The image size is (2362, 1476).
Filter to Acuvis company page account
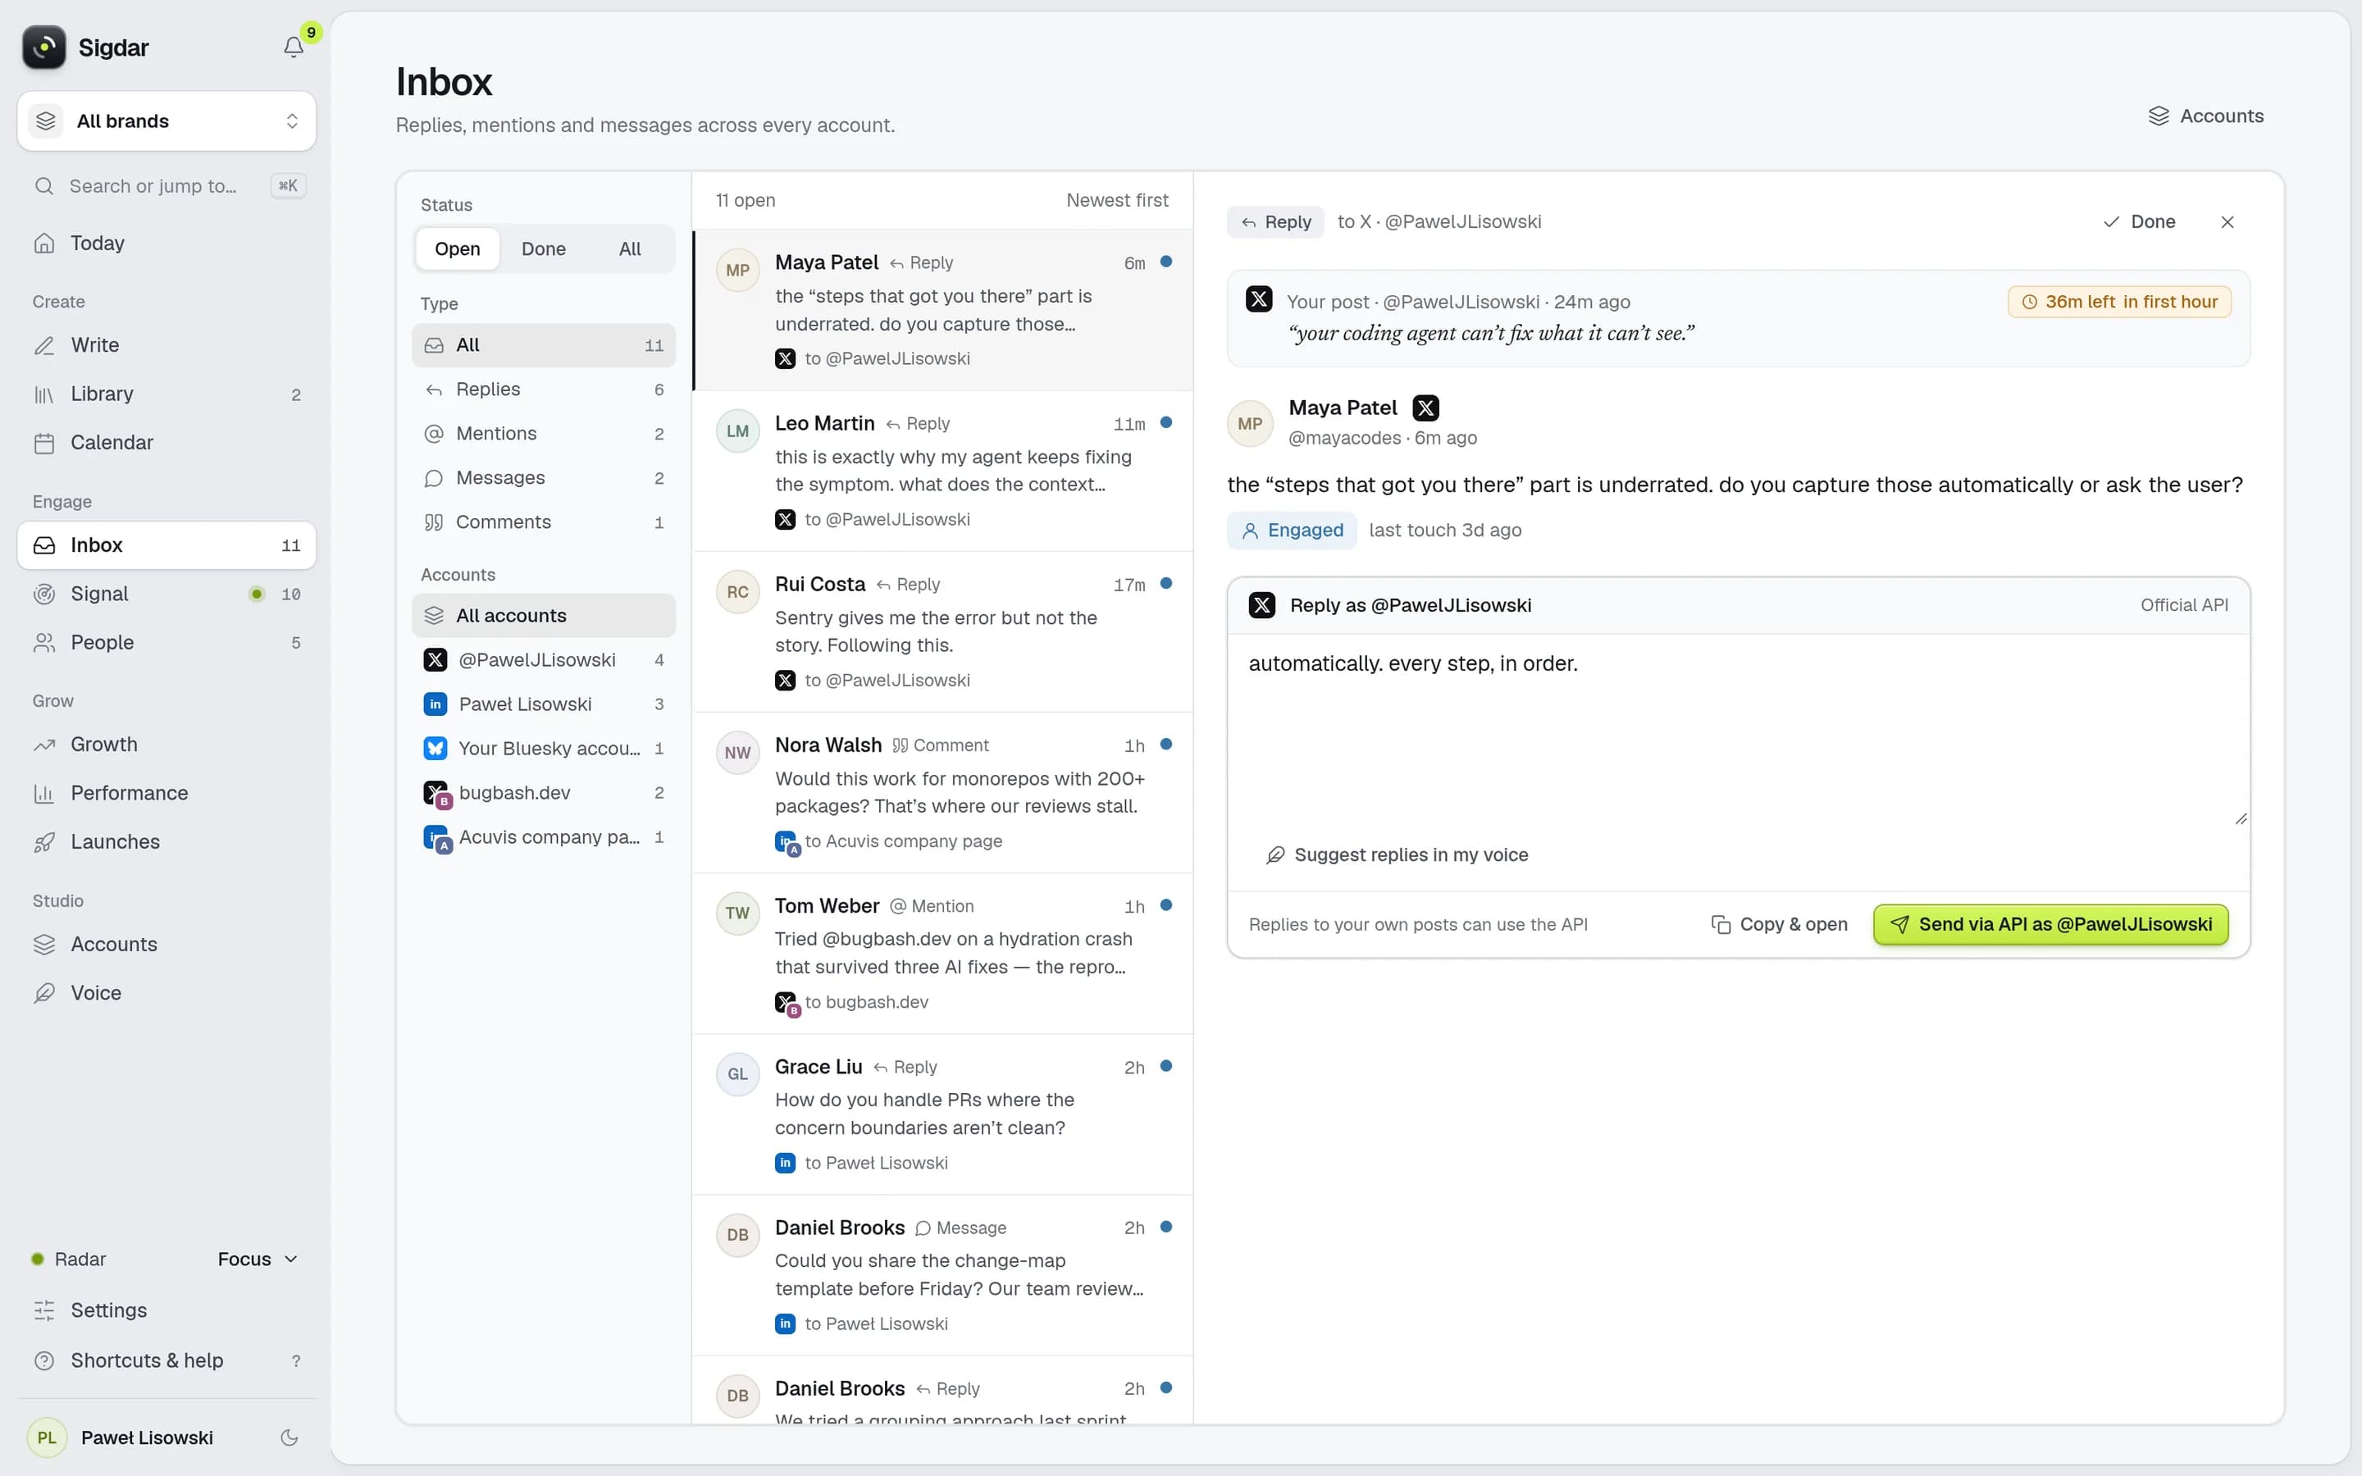click(x=544, y=837)
